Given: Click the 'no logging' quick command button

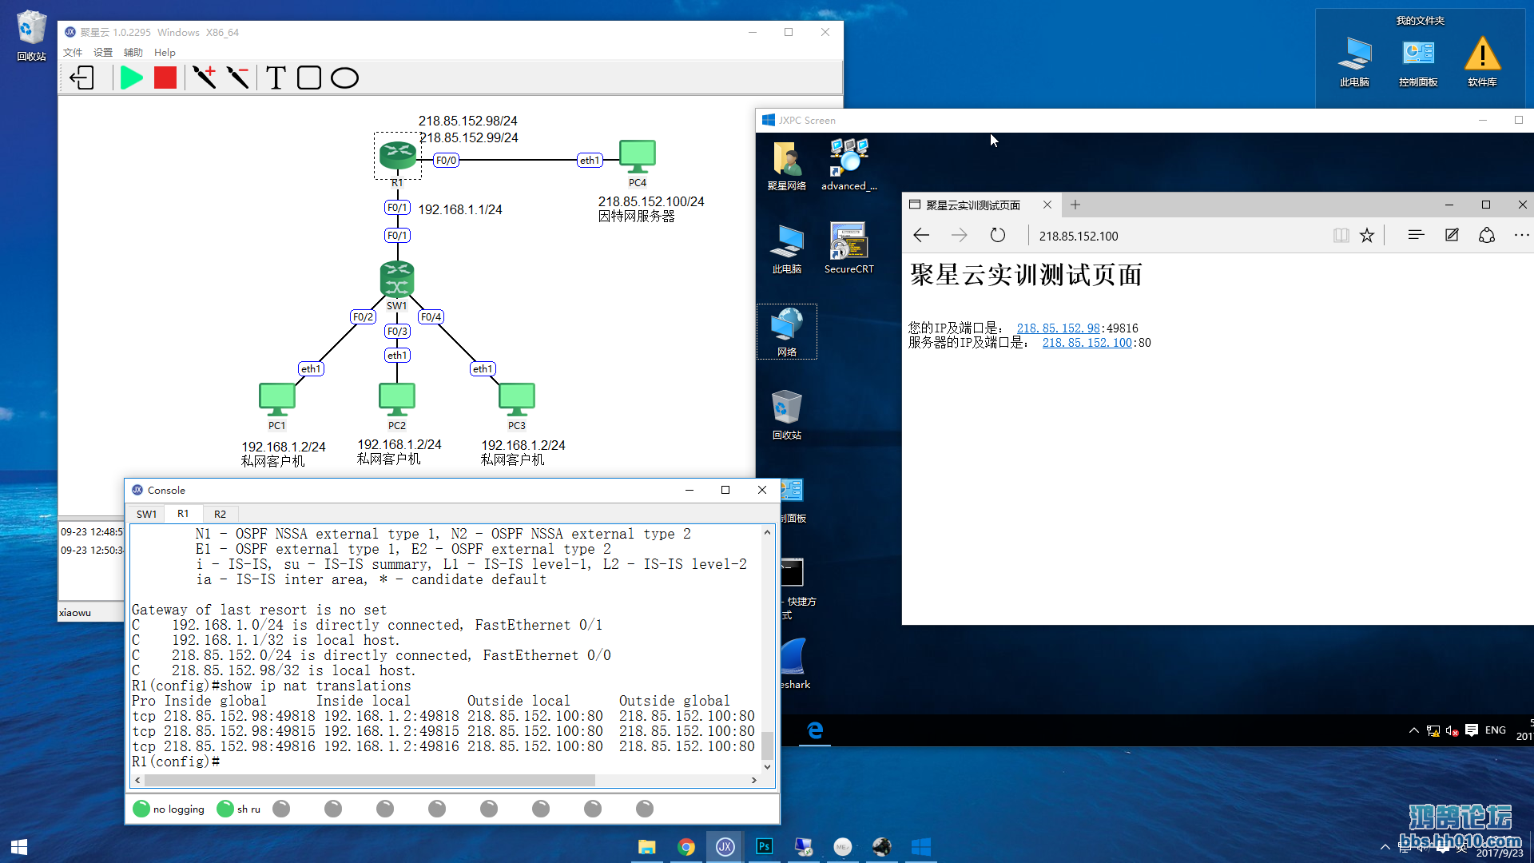Looking at the screenshot, I should point(169,809).
